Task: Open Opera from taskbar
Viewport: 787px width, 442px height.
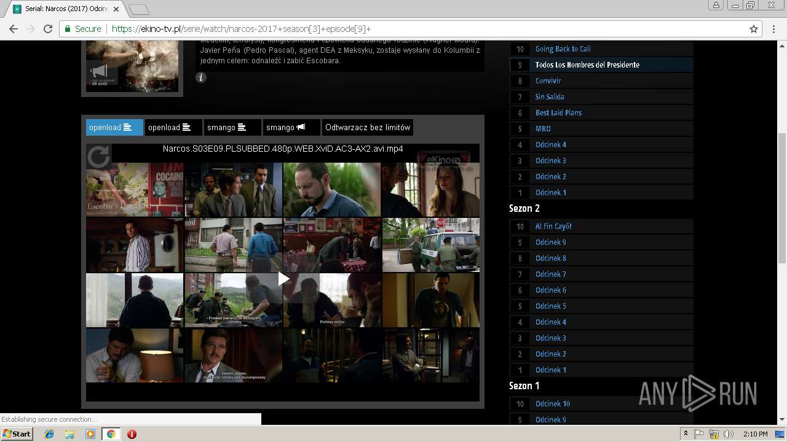Action: [x=132, y=434]
